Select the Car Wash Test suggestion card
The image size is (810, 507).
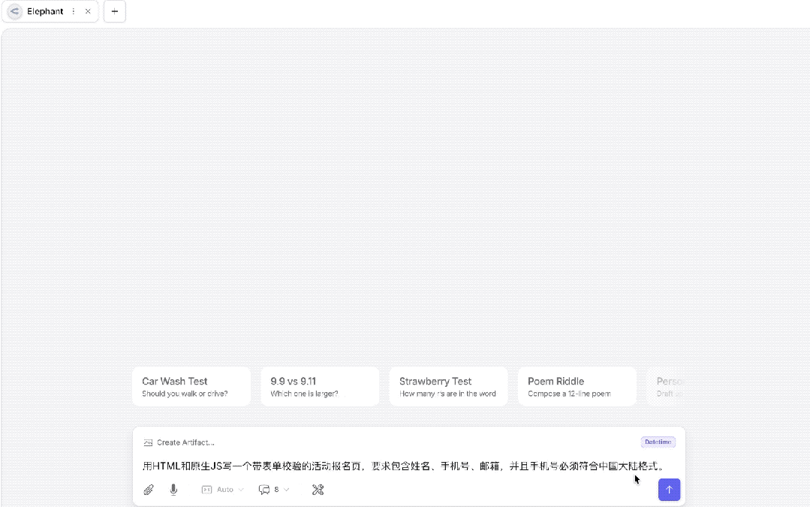click(191, 386)
